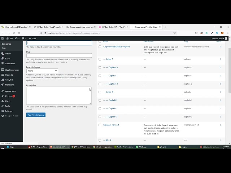Open the WP site home icon
This screenshot has width=231, height=173.
pos(9,39)
